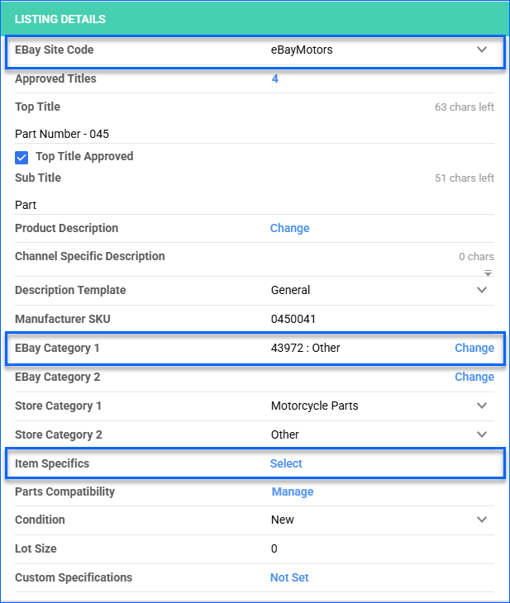This screenshot has height=603, width=510.
Task: Open the Condition dropdown
Action: 482,520
